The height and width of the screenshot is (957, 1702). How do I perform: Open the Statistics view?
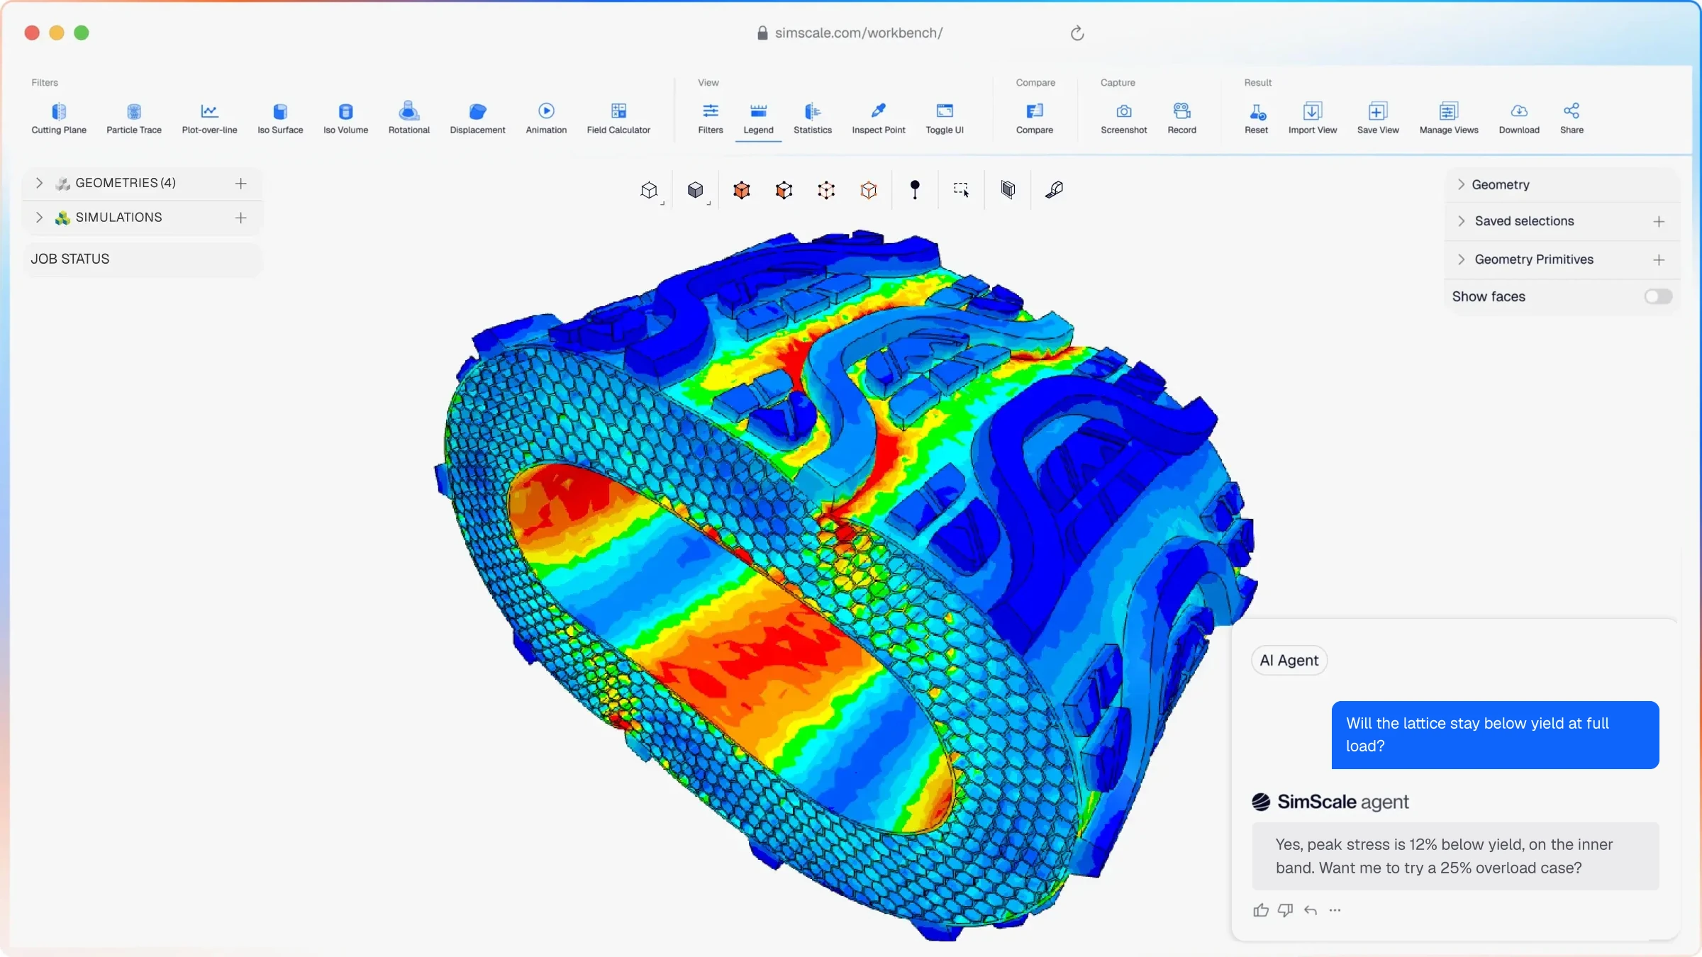pos(813,118)
